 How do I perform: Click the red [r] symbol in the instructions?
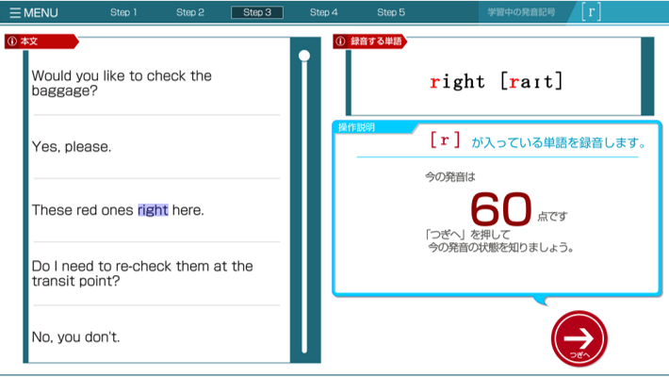click(445, 141)
